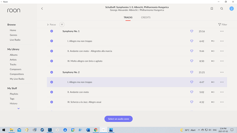The image size is (237, 133).
Task: Select the TRACKS tab
Action: click(x=128, y=17)
